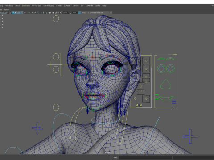This screenshot has height=160, width=214.
Task: Toggle X-Ray mode icon
Action: (x=50, y=12)
